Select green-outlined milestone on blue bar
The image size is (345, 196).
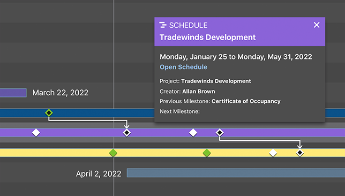click(x=49, y=113)
